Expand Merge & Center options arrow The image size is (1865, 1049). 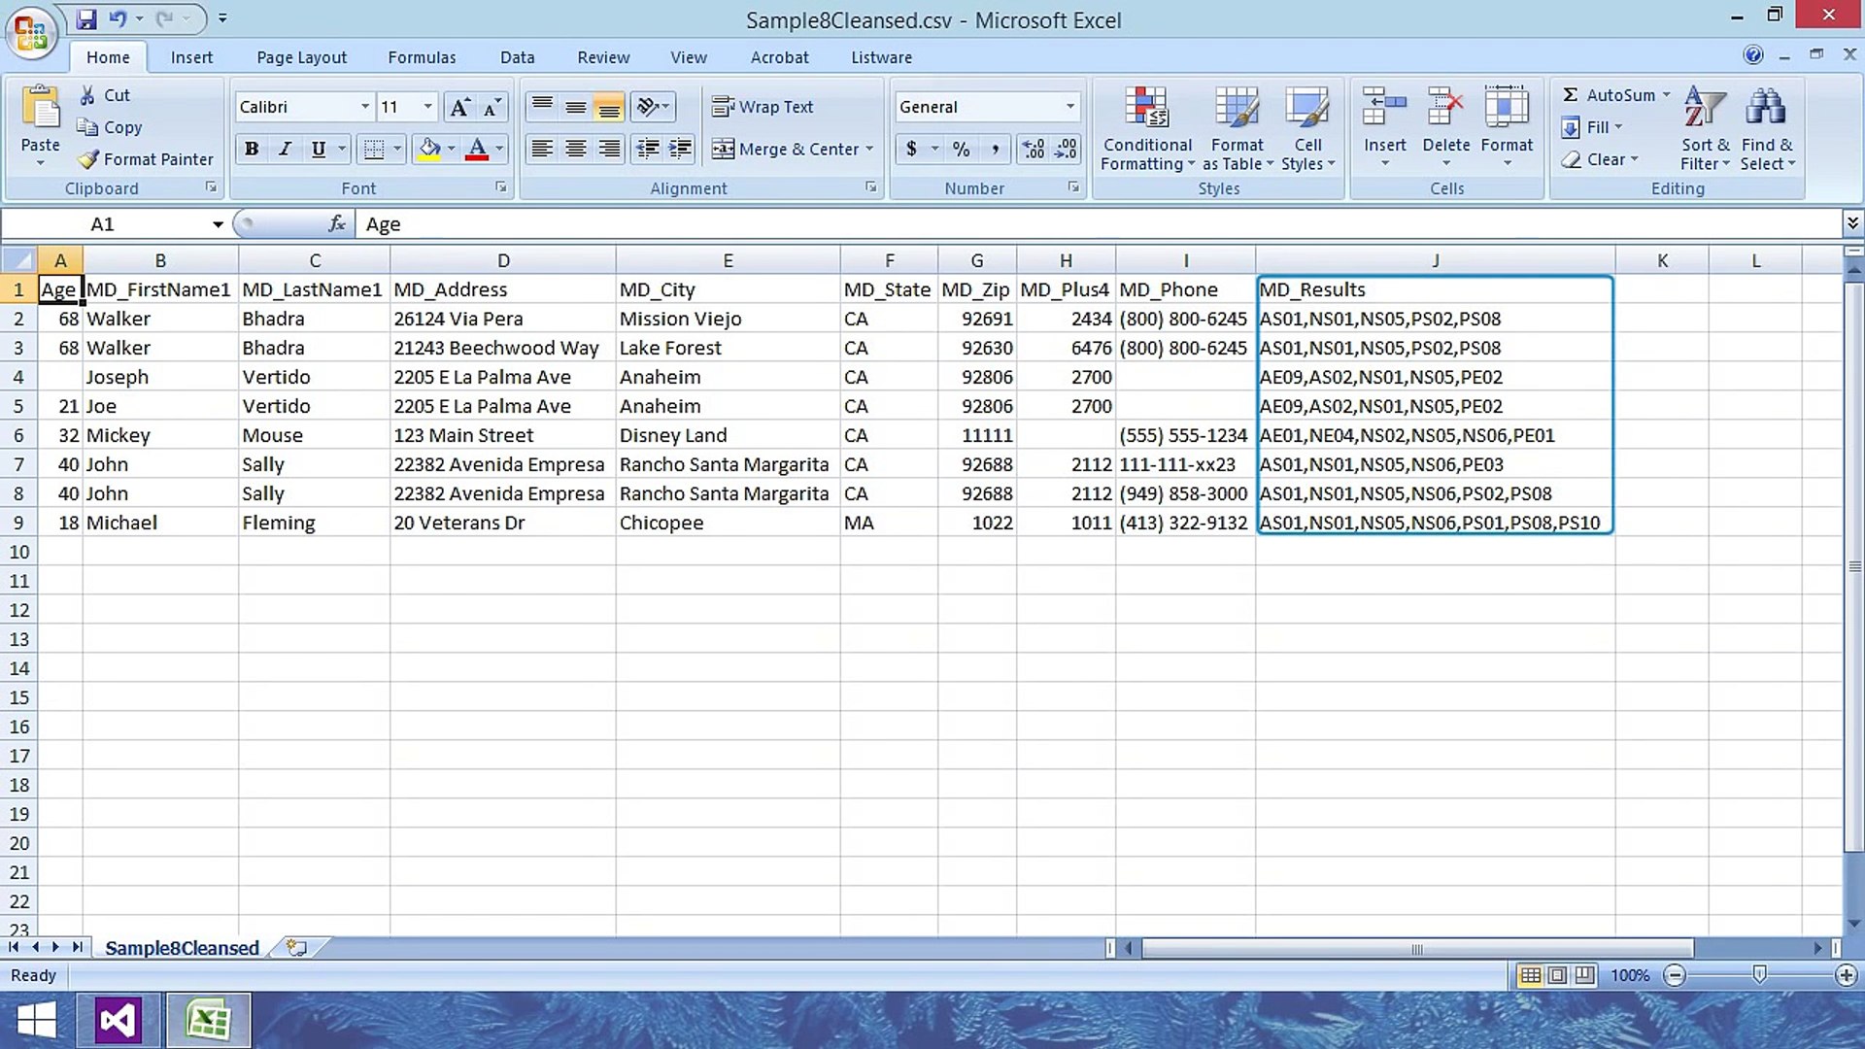click(x=869, y=149)
